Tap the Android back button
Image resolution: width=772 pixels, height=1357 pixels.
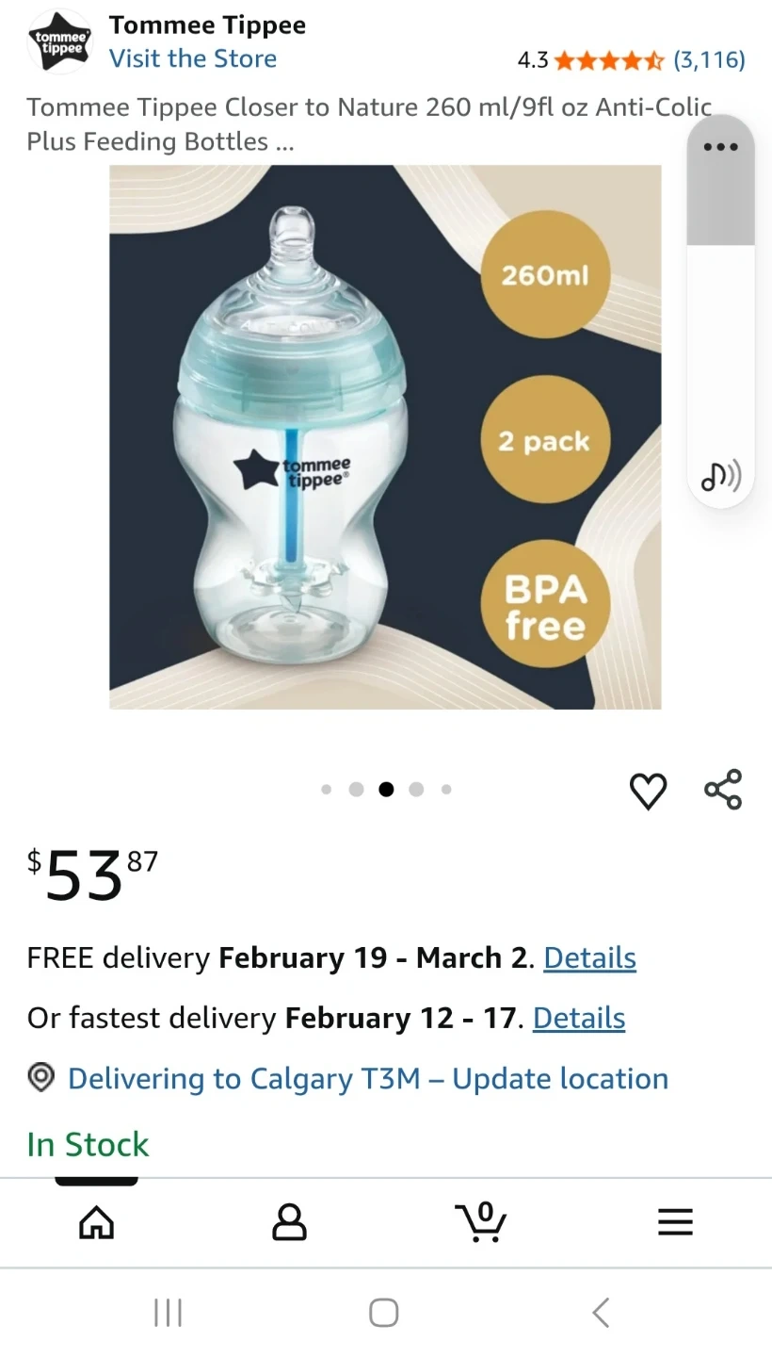coord(601,1313)
